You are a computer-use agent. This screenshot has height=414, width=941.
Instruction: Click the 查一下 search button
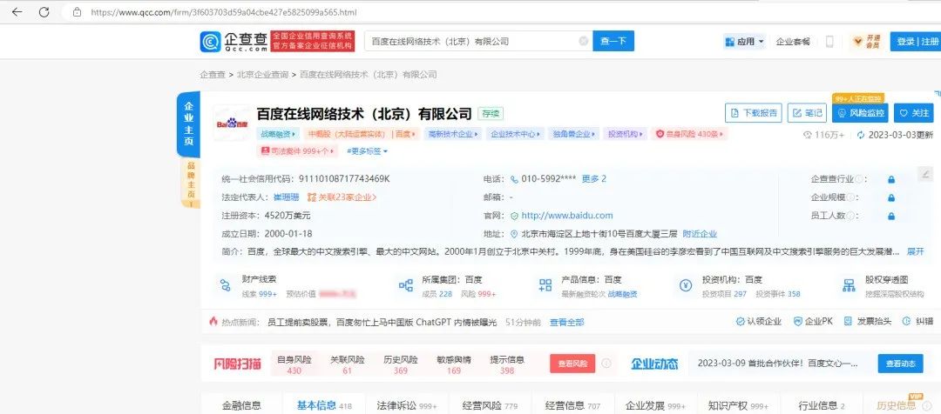[613, 42]
